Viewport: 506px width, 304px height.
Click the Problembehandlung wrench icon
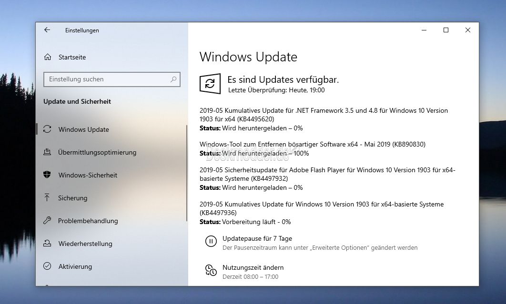coord(47,221)
